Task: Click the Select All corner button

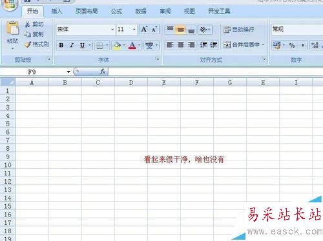Action: pos(8,82)
